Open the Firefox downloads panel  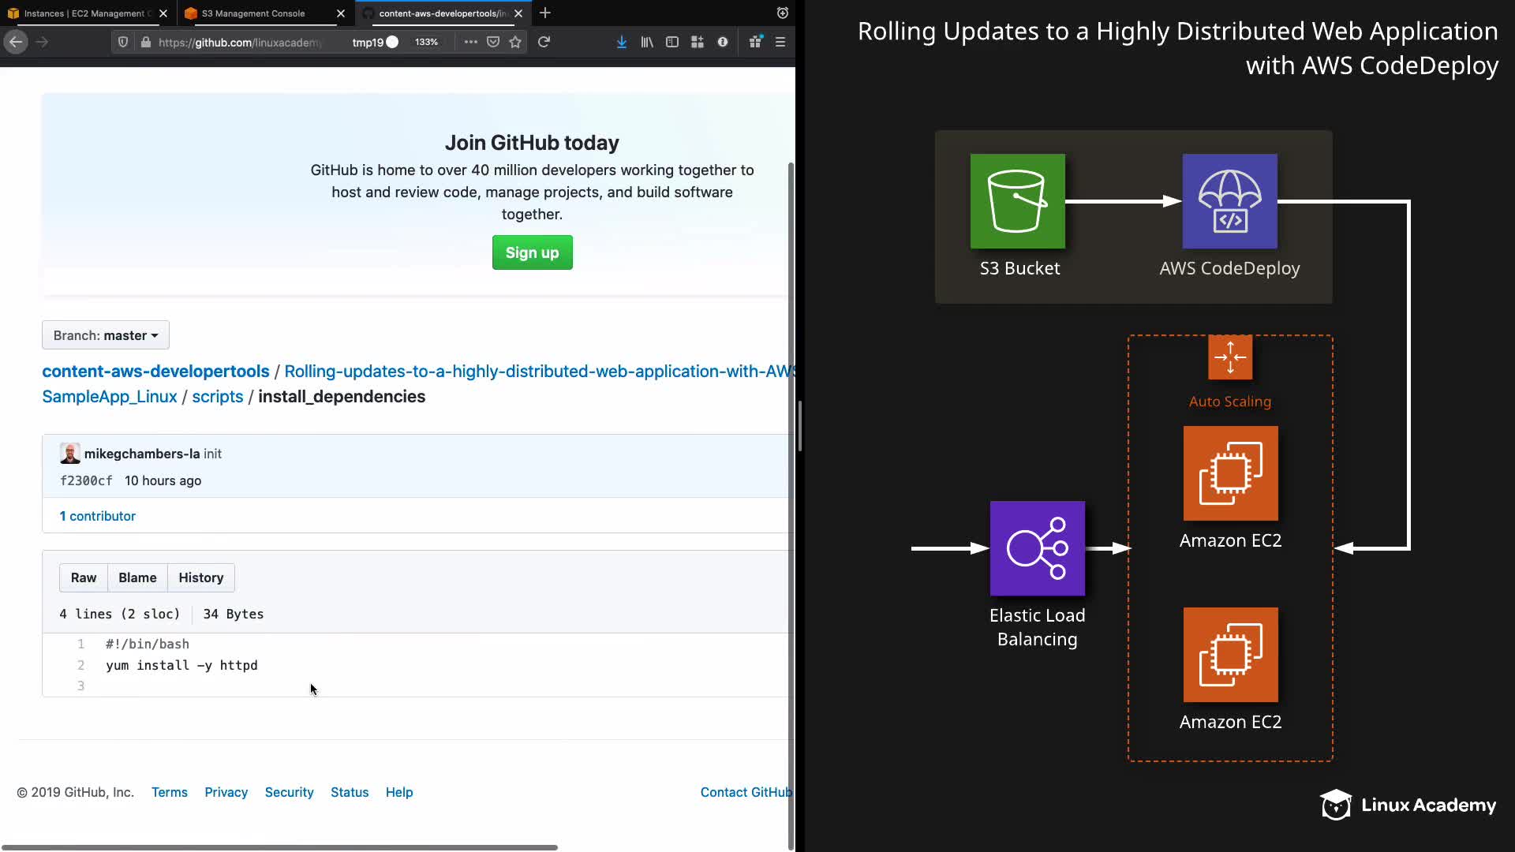pyautogui.click(x=622, y=42)
